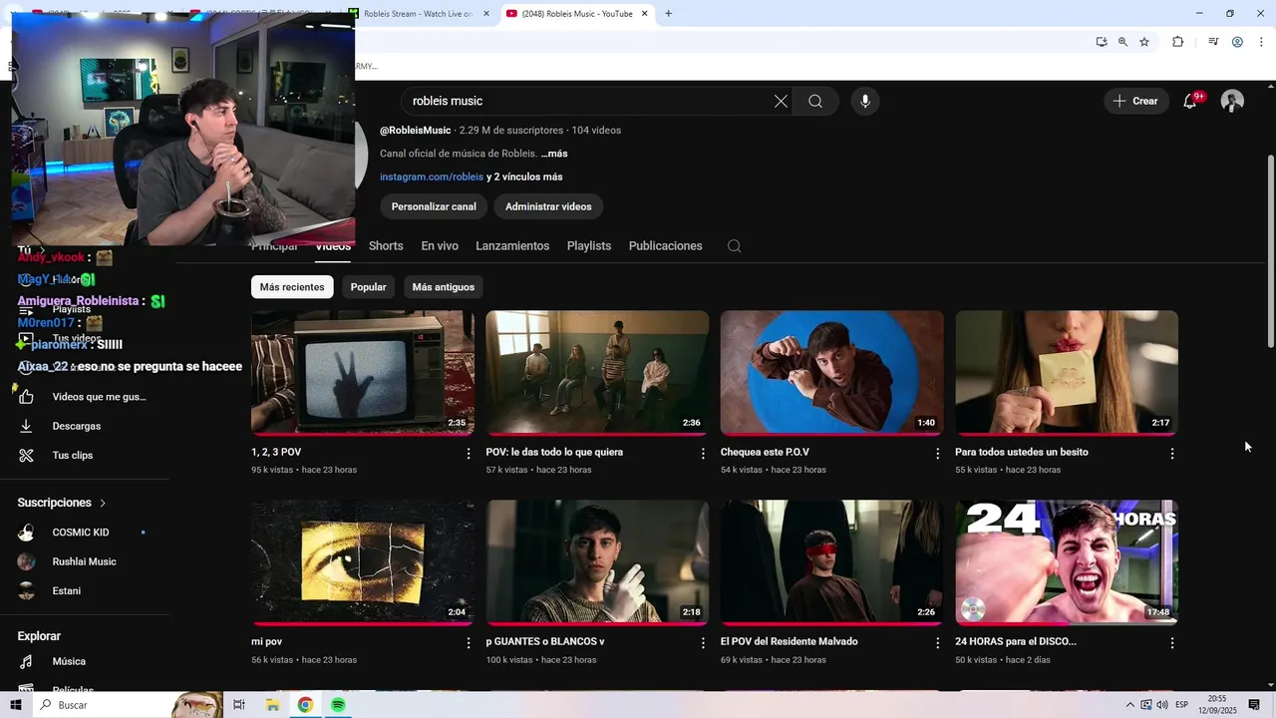Select the 'Más antiguos' filter chip
Viewport: 1276px width, 718px height.
(x=444, y=287)
